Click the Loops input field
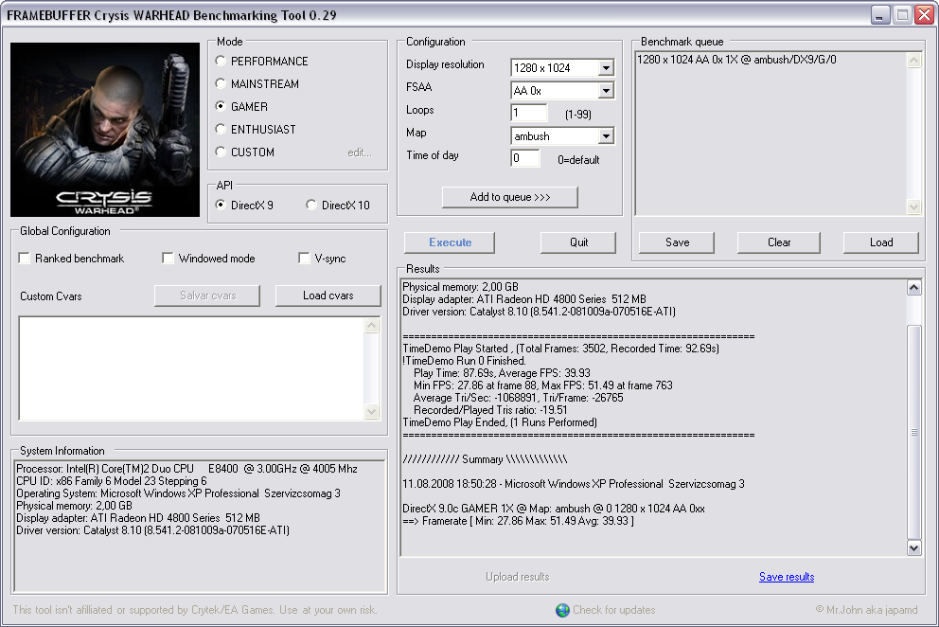 tap(529, 113)
